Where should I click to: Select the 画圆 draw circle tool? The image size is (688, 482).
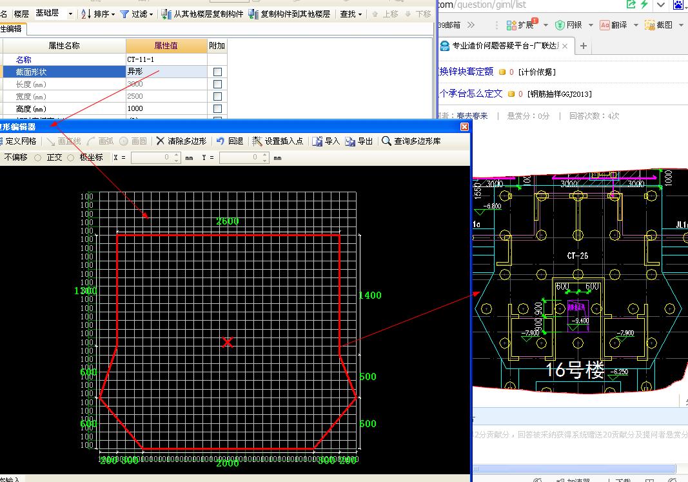pos(133,141)
